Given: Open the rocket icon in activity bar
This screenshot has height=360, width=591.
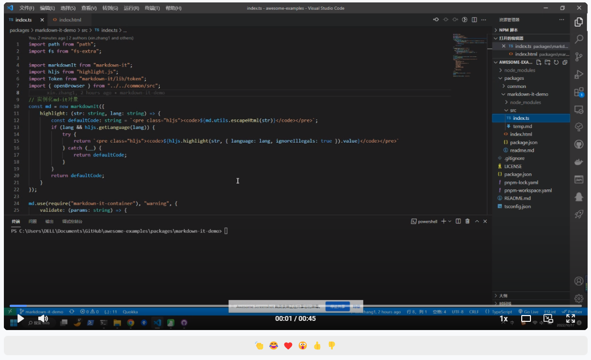Looking at the screenshot, I should click(578, 214).
